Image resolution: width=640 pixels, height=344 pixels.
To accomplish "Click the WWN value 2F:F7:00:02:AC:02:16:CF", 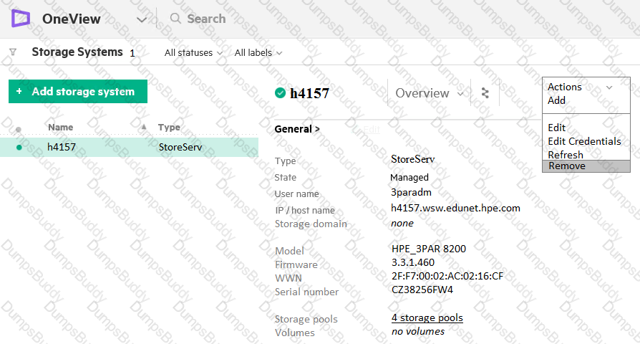I will tap(447, 276).
